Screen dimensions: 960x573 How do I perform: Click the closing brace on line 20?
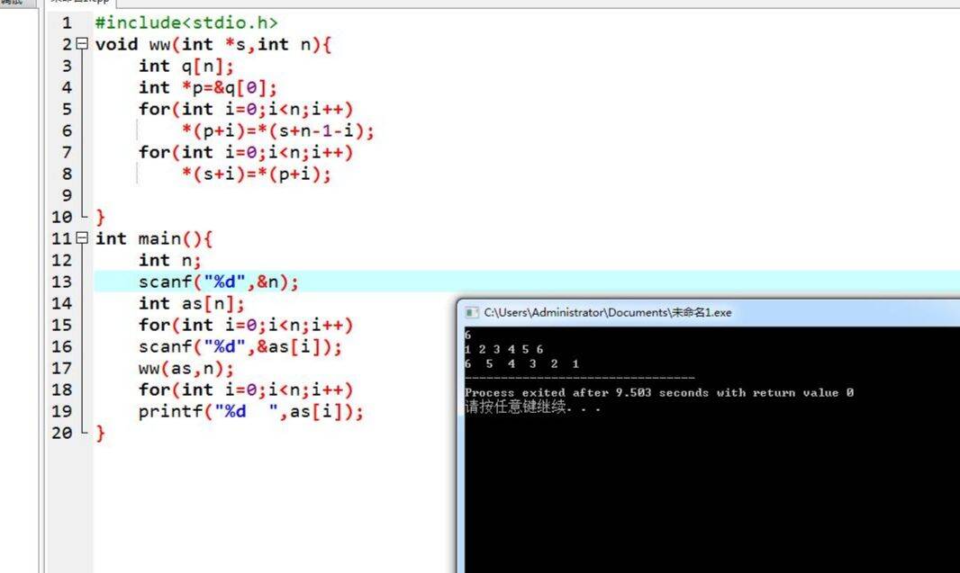(x=100, y=433)
